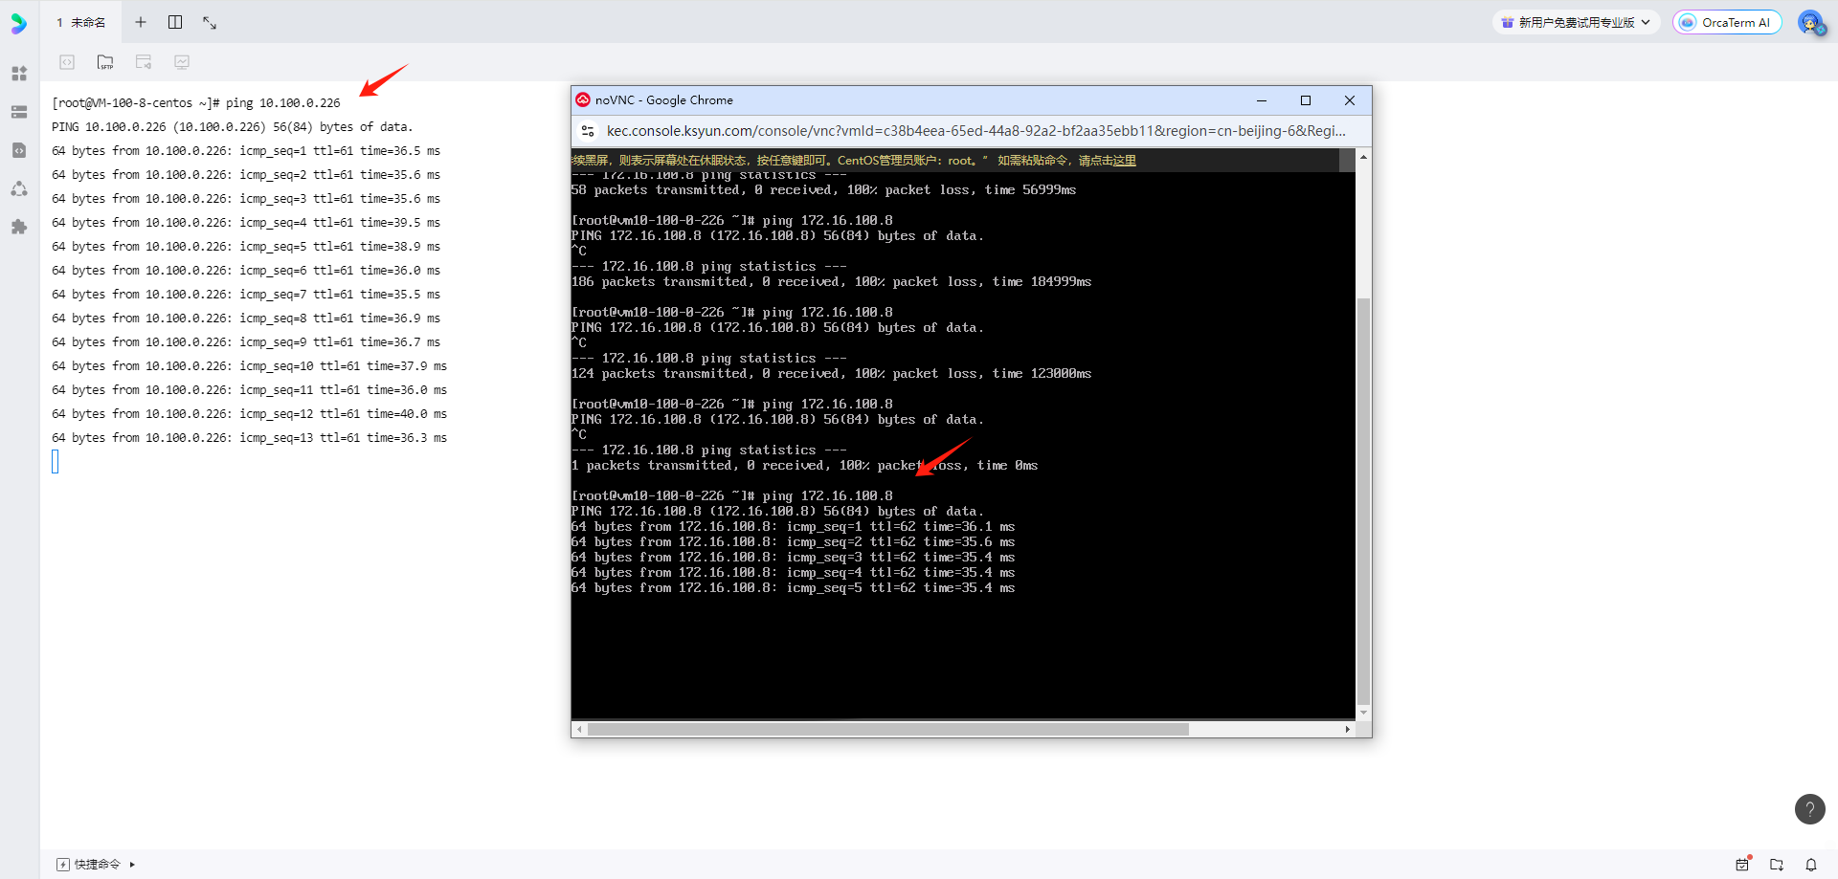Open the folder downloads icon
1838x879 pixels.
[x=1777, y=865]
